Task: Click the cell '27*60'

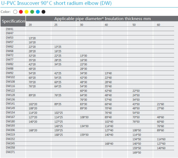Action: 160,109
